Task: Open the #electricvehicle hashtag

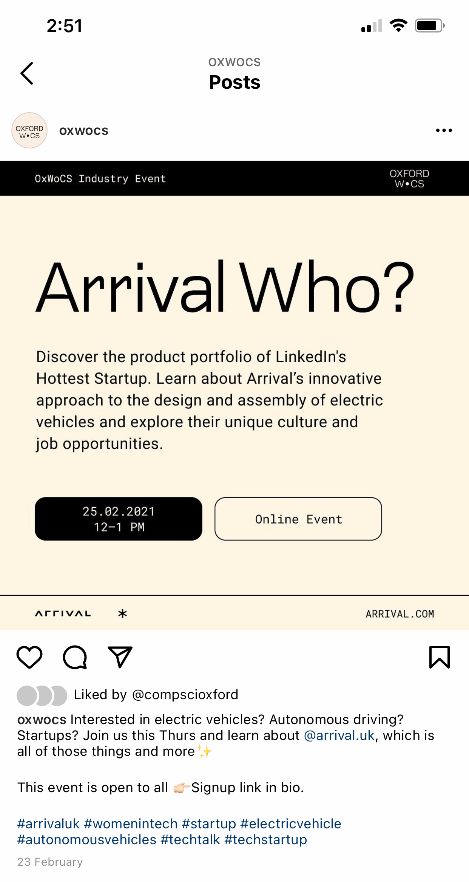Action: 291,823
